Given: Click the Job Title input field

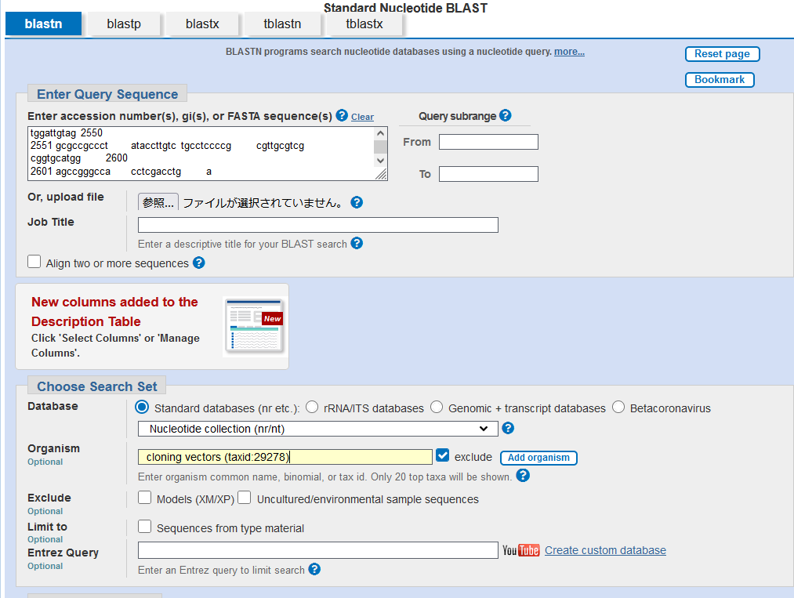Looking at the screenshot, I should click(318, 225).
